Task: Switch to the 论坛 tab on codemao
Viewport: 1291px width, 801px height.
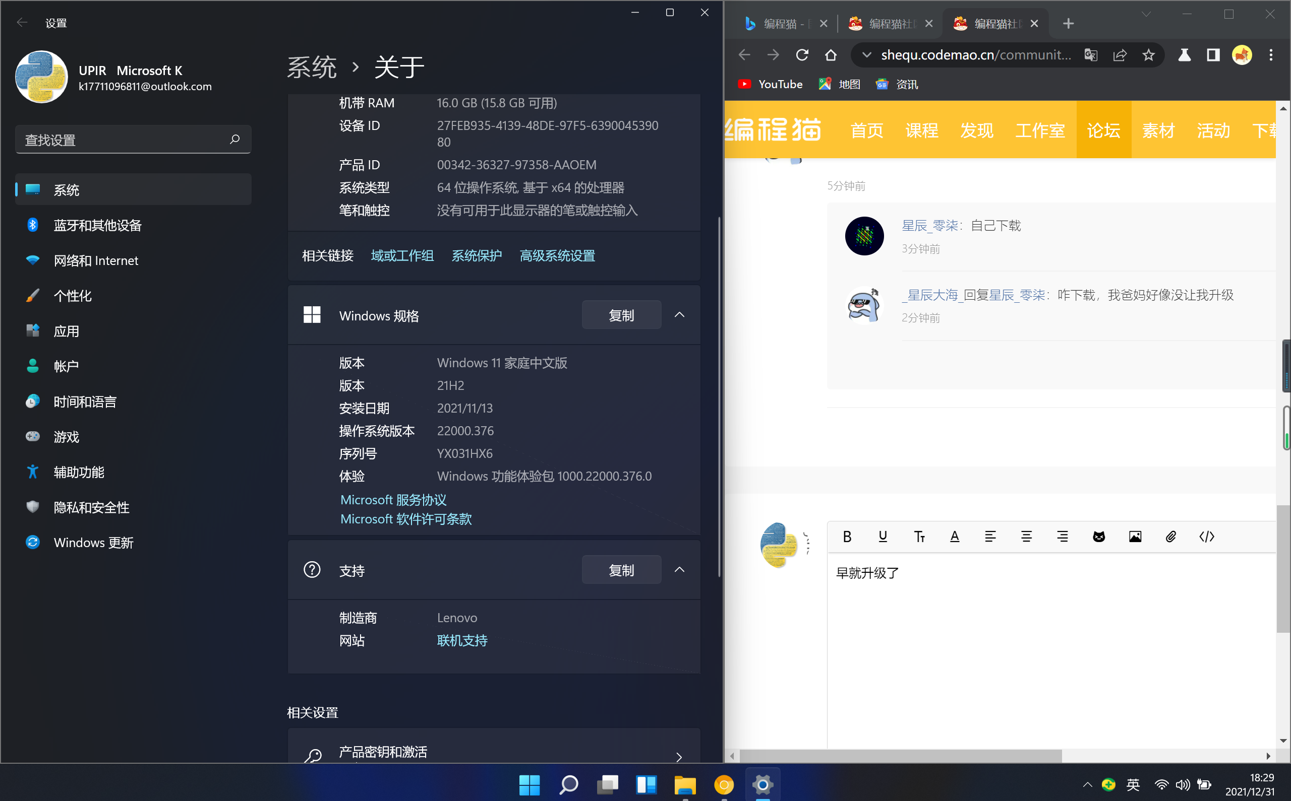Action: coord(1104,130)
